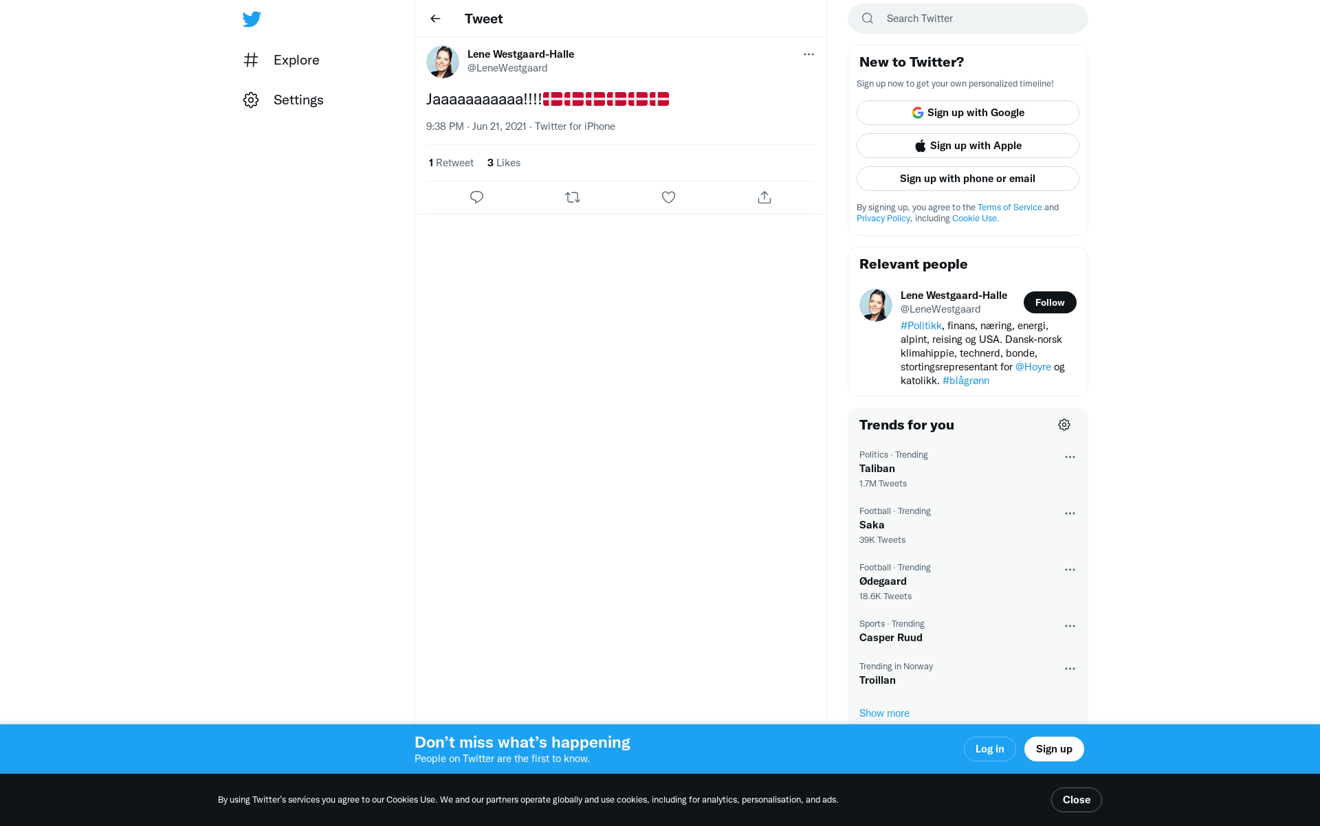This screenshot has height=826, width=1320.
Task: Retweet using the retweet arrows icon
Action: [x=573, y=197]
